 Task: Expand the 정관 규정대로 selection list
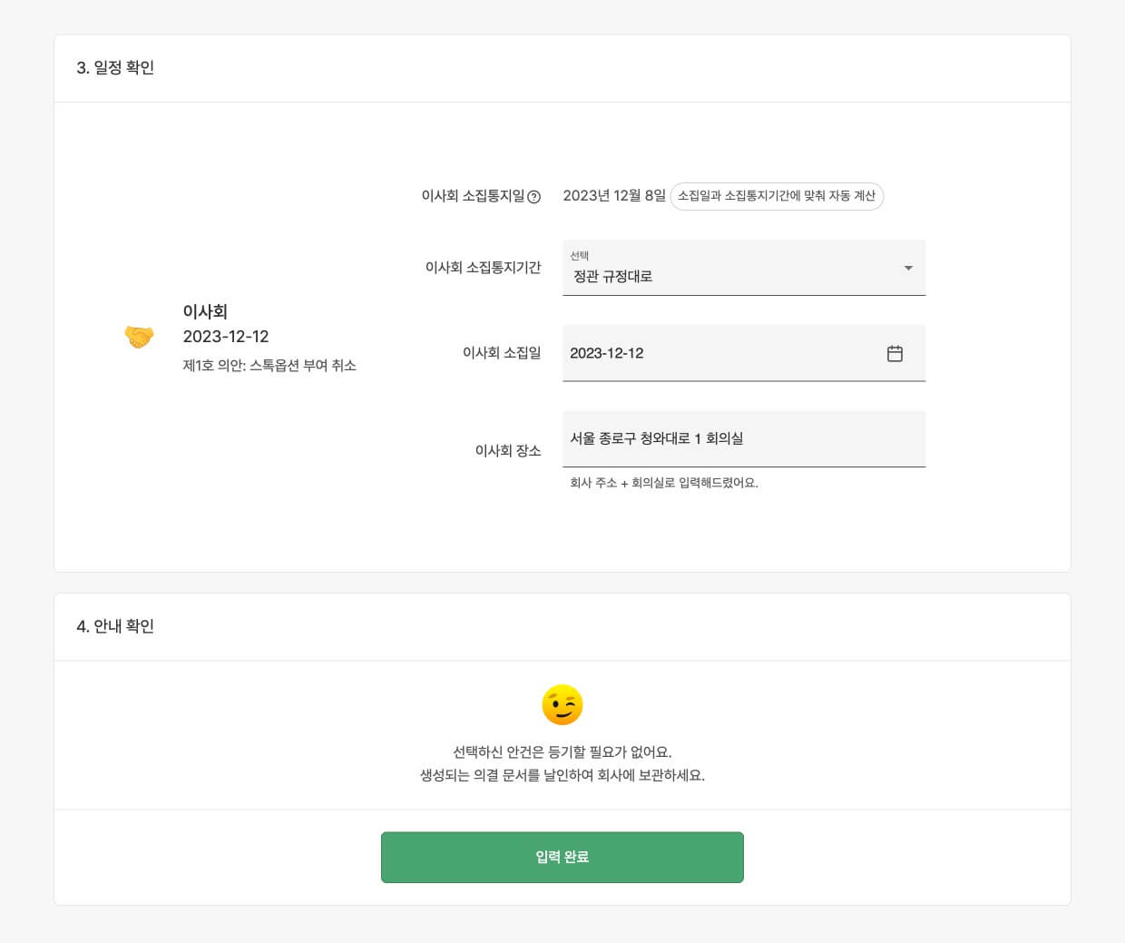(744, 276)
